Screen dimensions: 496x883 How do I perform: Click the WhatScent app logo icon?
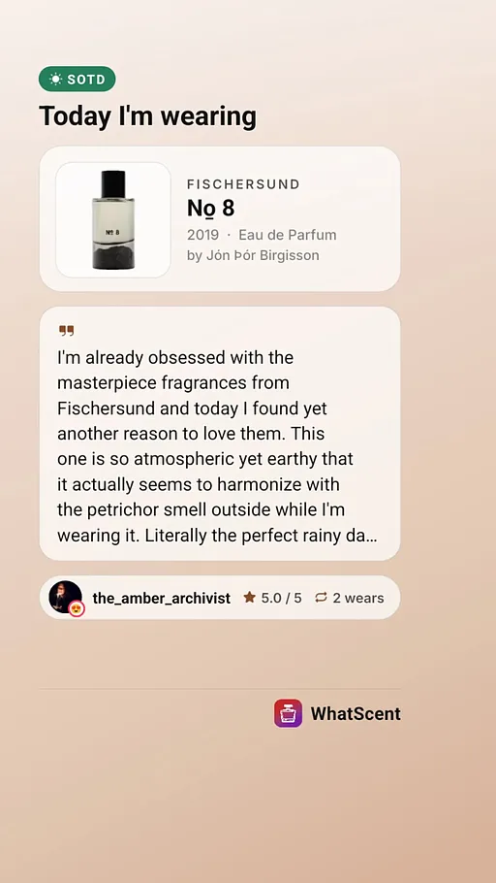(288, 713)
